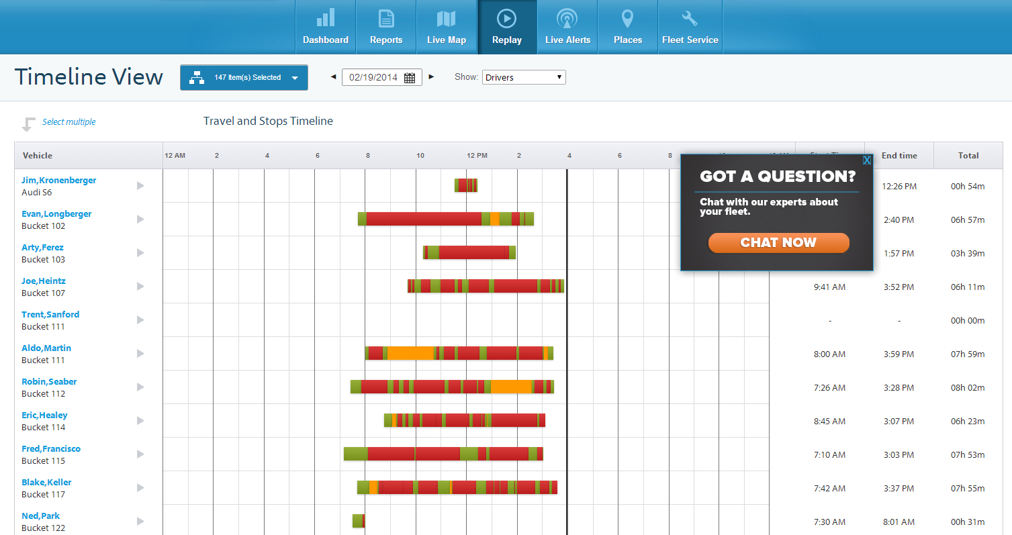Advance to the next day arrow

click(431, 77)
